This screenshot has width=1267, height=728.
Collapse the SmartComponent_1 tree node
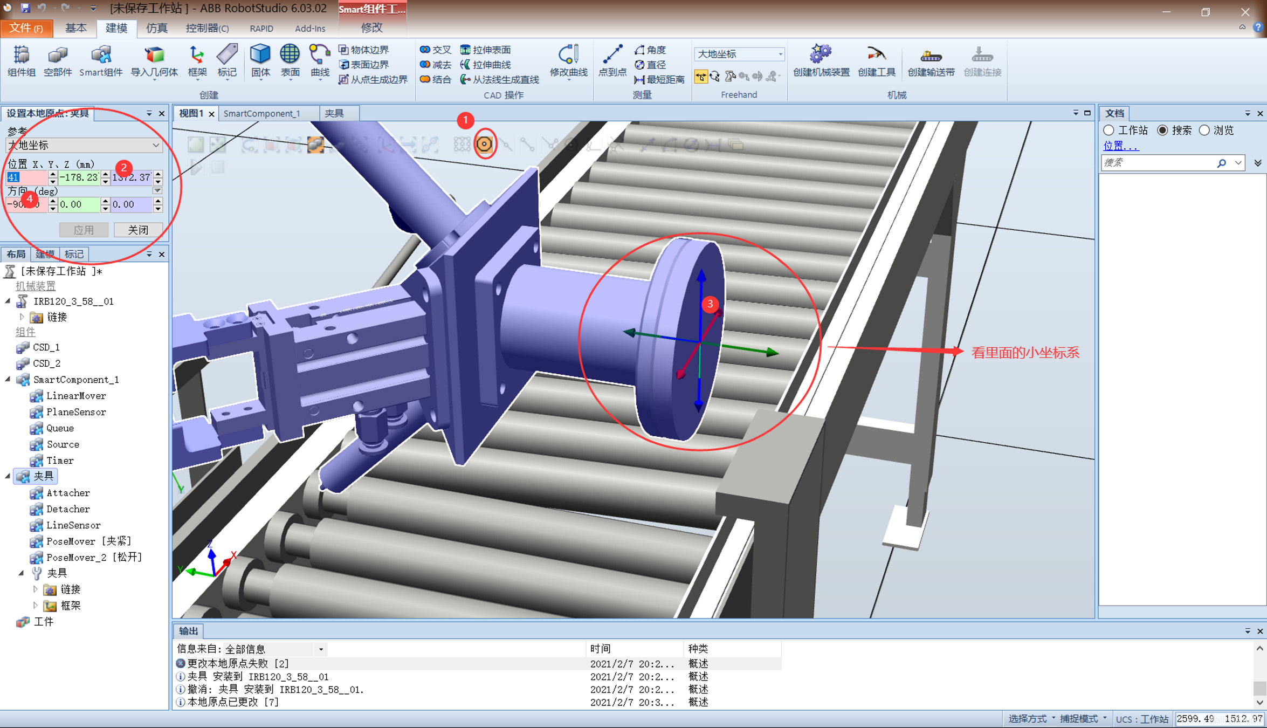pyautogui.click(x=8, y=380)
